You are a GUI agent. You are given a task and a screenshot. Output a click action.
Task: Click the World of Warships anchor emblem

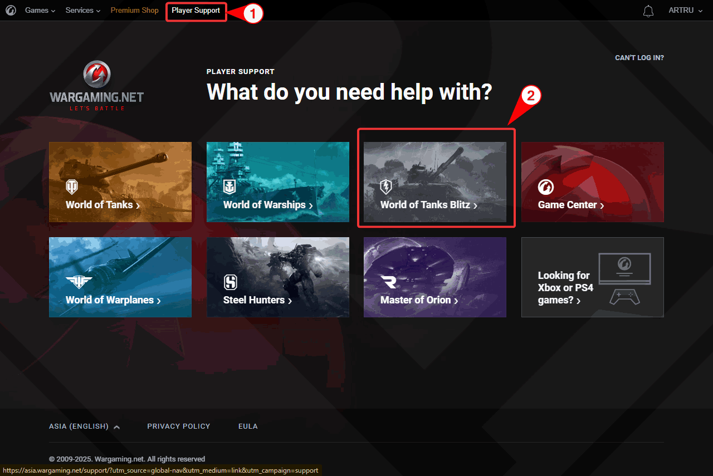coord(229,187)
